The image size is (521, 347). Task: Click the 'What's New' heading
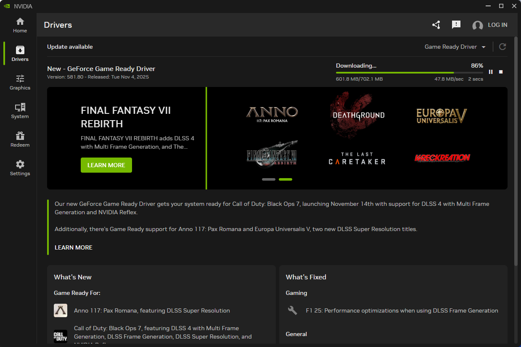click(x=73, y=277)
